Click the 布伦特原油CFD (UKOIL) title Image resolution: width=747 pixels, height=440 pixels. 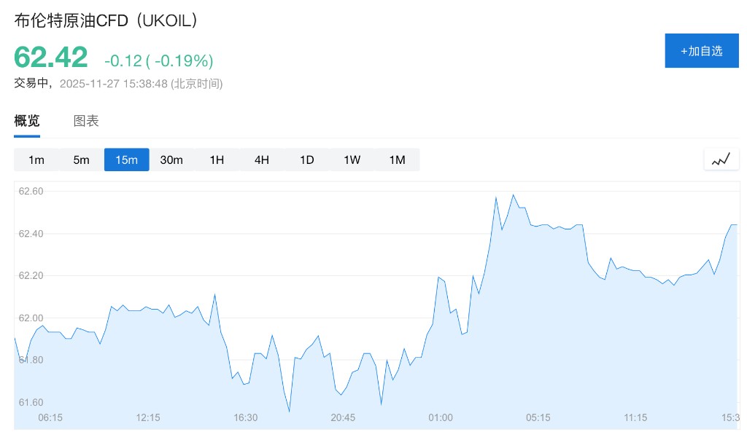click(106, 21)
